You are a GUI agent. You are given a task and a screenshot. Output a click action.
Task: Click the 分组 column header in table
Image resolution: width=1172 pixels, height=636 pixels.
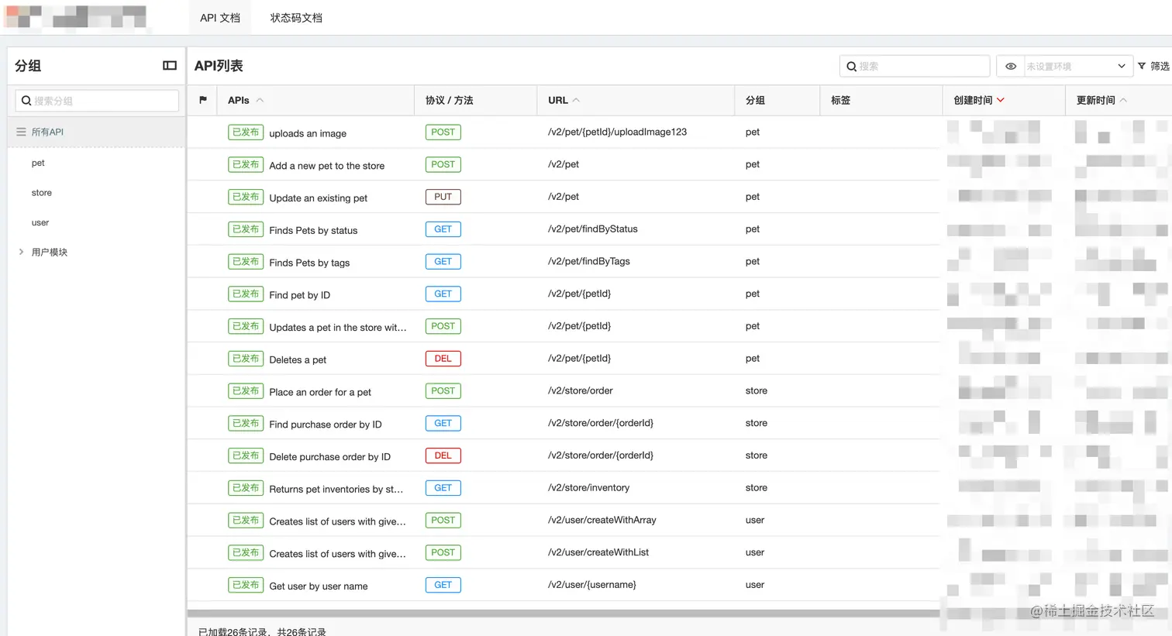click(x=755, y=100)
